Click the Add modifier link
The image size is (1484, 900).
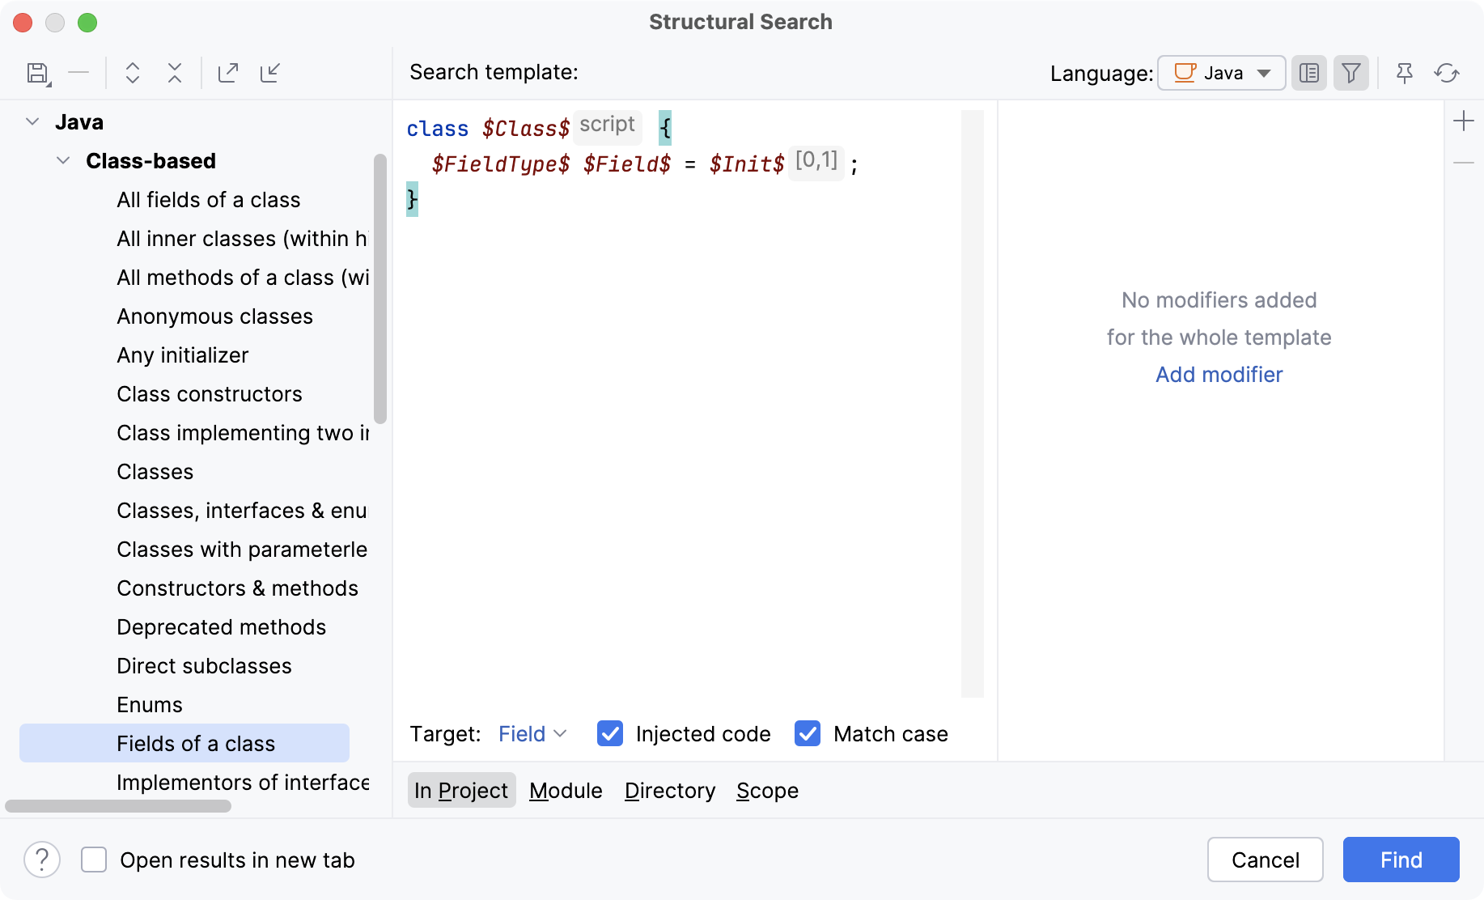1219,374
